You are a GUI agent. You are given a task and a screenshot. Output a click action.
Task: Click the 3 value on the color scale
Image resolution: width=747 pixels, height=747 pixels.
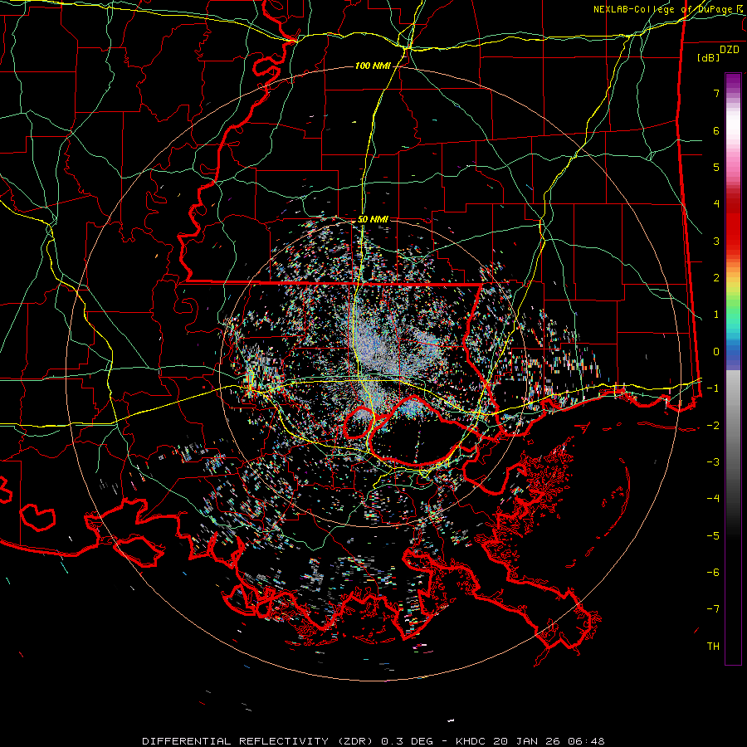[x=716, y=241]
